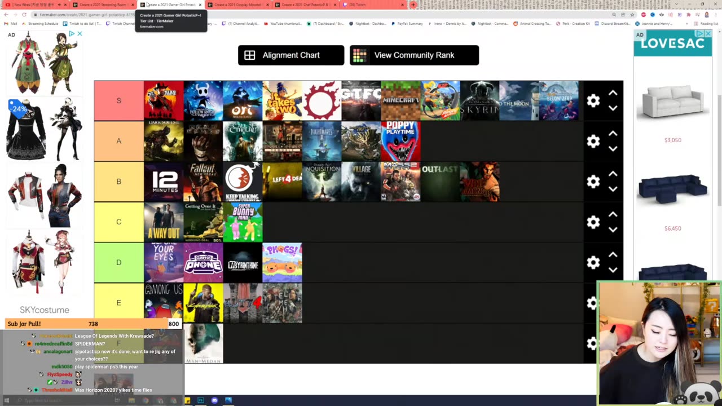Click the Alignment Chart button
The width and height of the screenshot is (722, 406).
(291, 55)
